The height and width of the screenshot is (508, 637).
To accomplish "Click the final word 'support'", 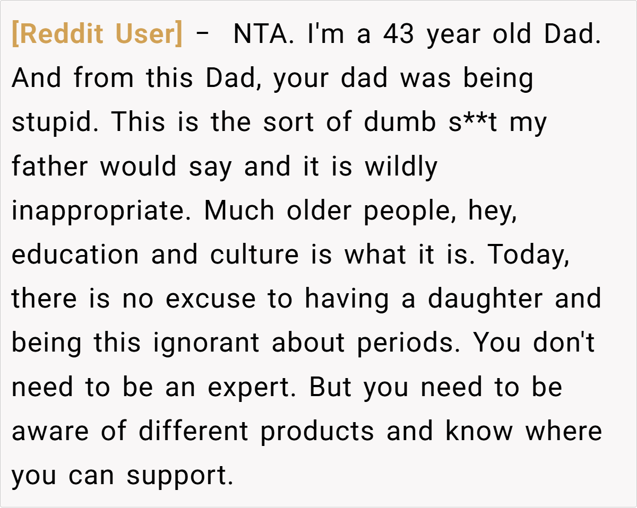I will [x=179, y=476].
